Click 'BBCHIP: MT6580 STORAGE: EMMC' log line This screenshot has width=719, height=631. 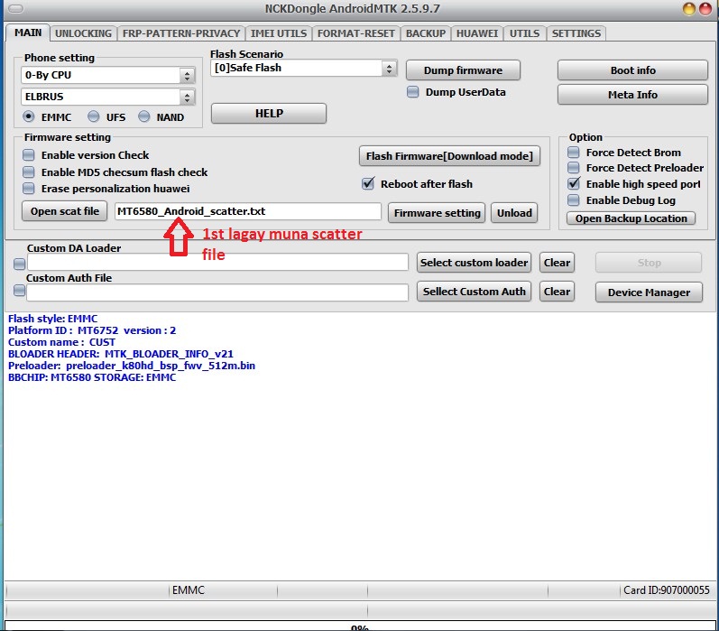[92, 377]
